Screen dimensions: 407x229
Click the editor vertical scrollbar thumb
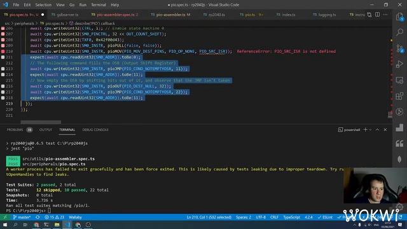pyautogui.click(x=390, y=114)
